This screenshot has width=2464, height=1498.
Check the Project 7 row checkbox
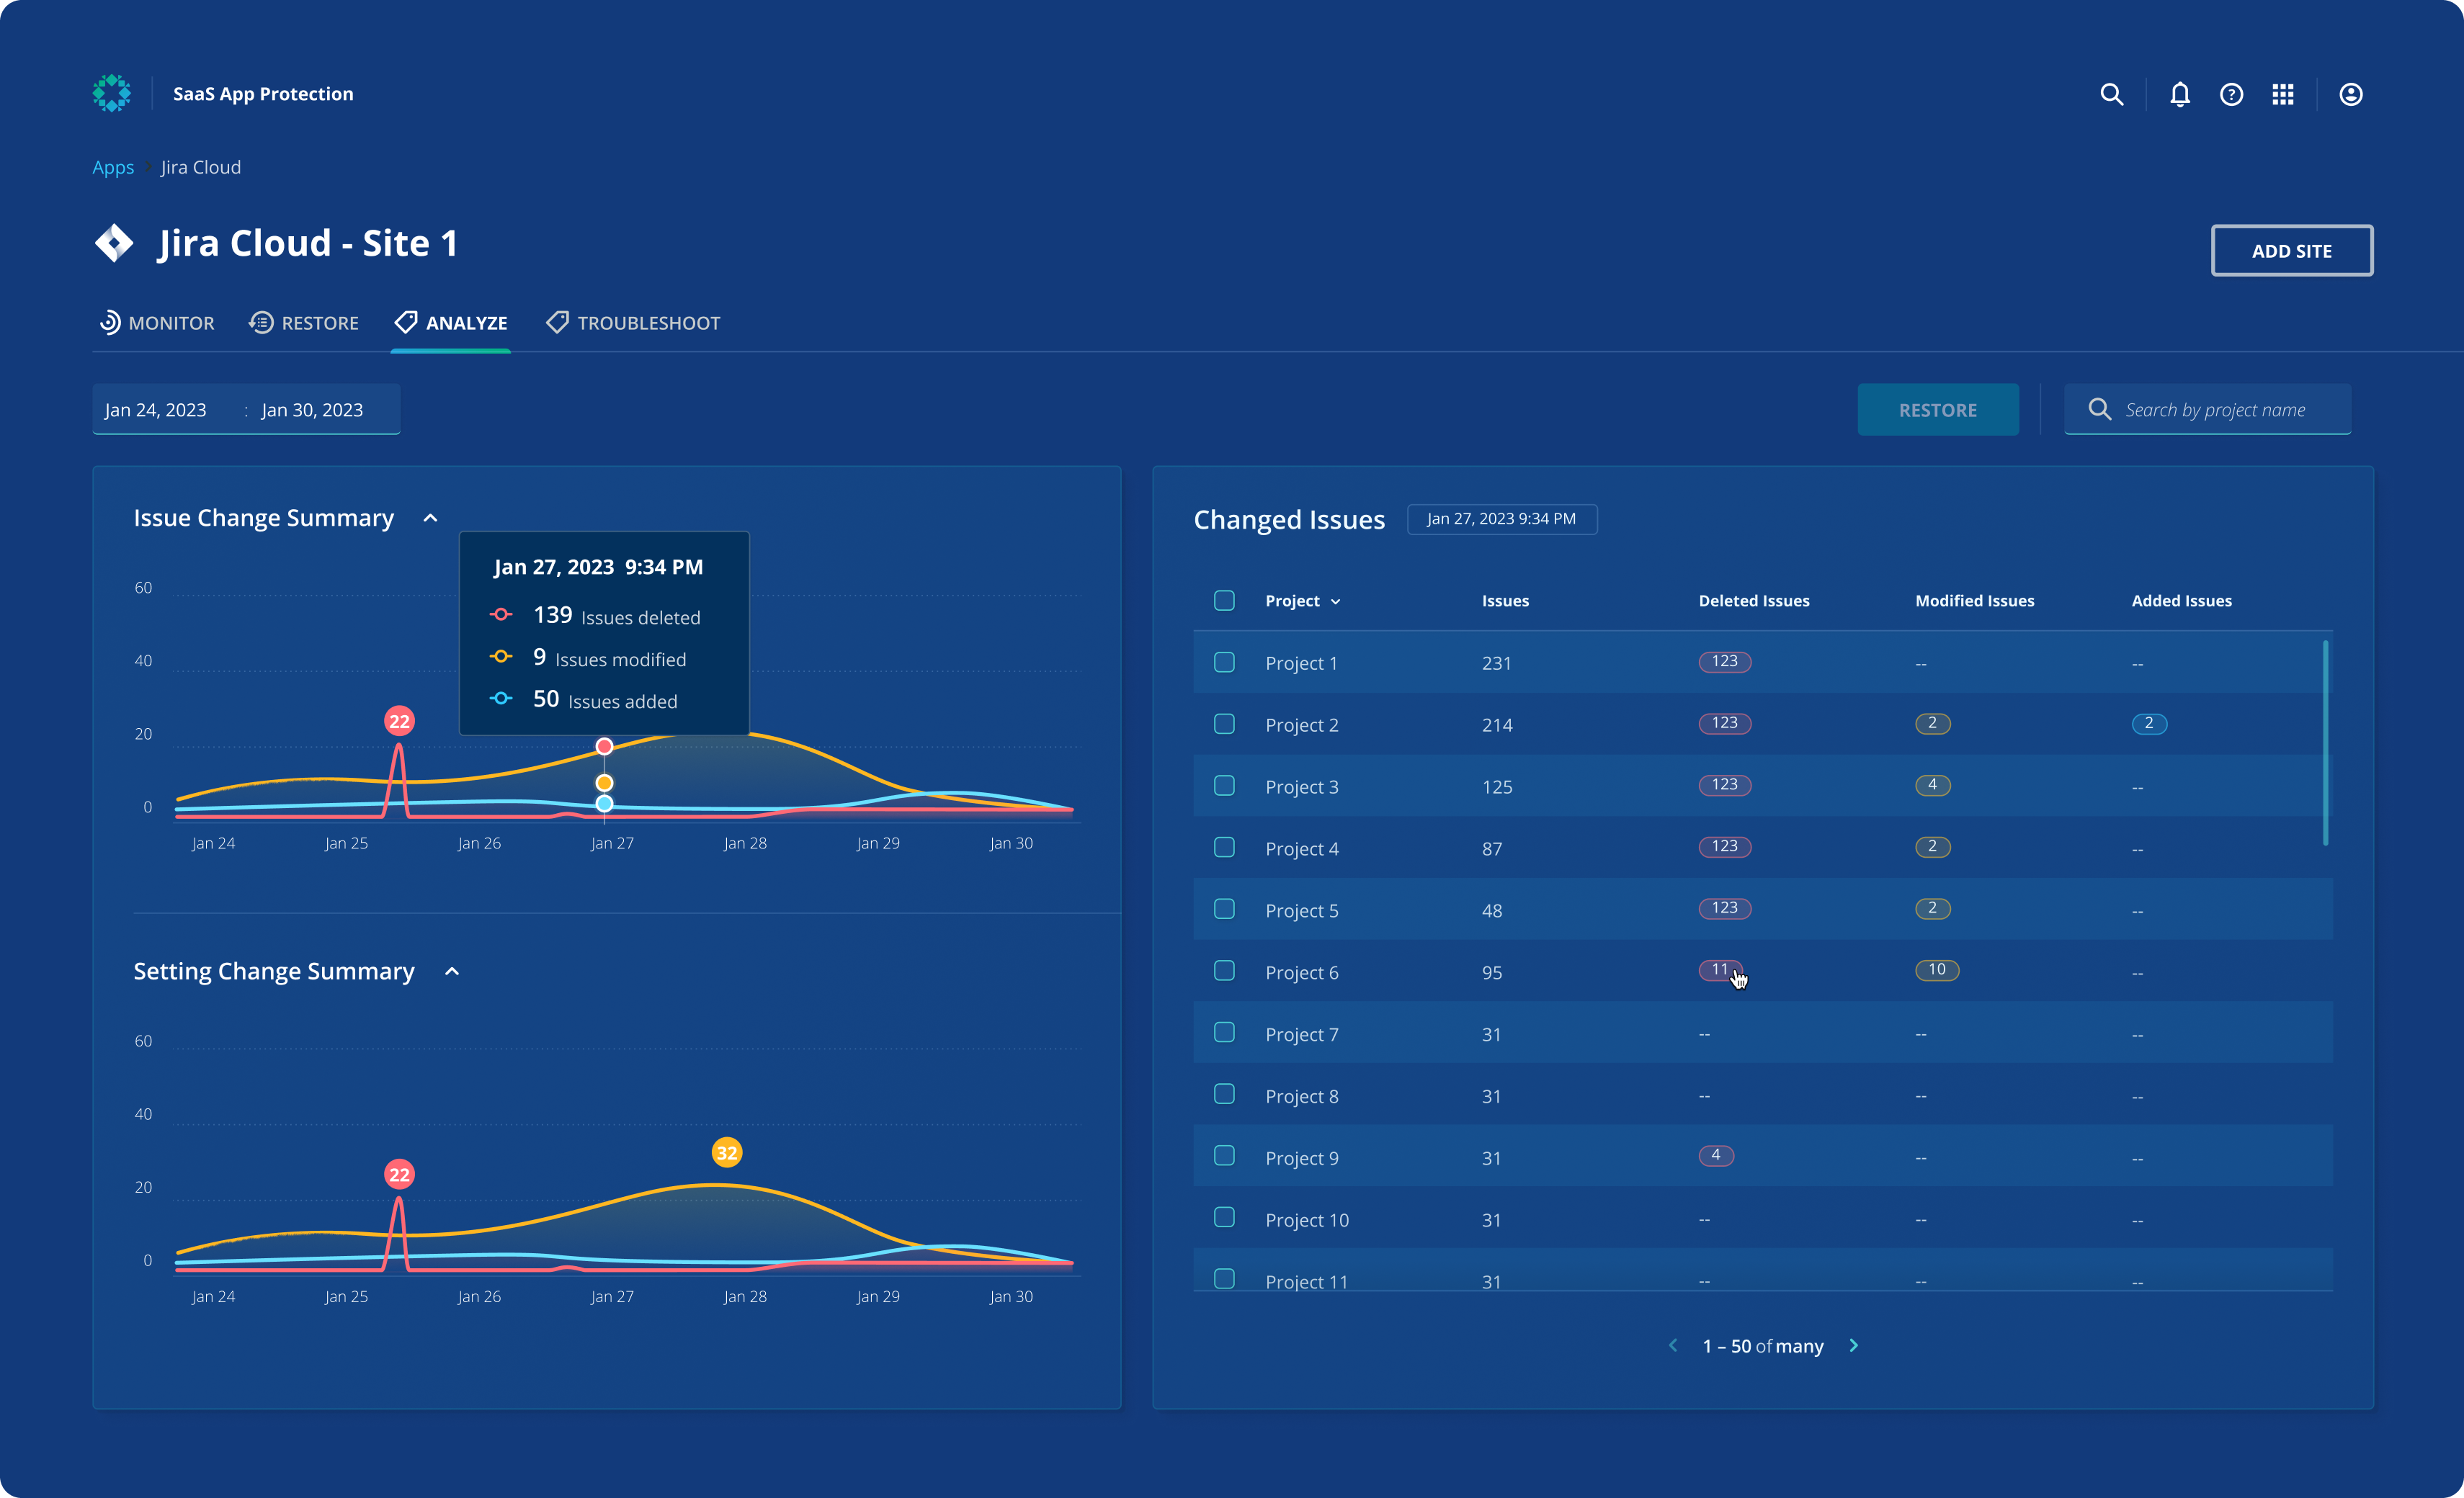[1224, 1033]
